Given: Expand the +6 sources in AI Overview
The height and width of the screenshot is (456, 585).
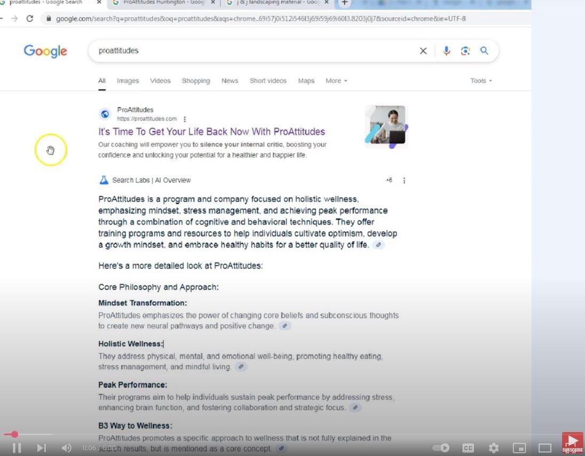Looking at the screenshot, I should tap(389, 180).
